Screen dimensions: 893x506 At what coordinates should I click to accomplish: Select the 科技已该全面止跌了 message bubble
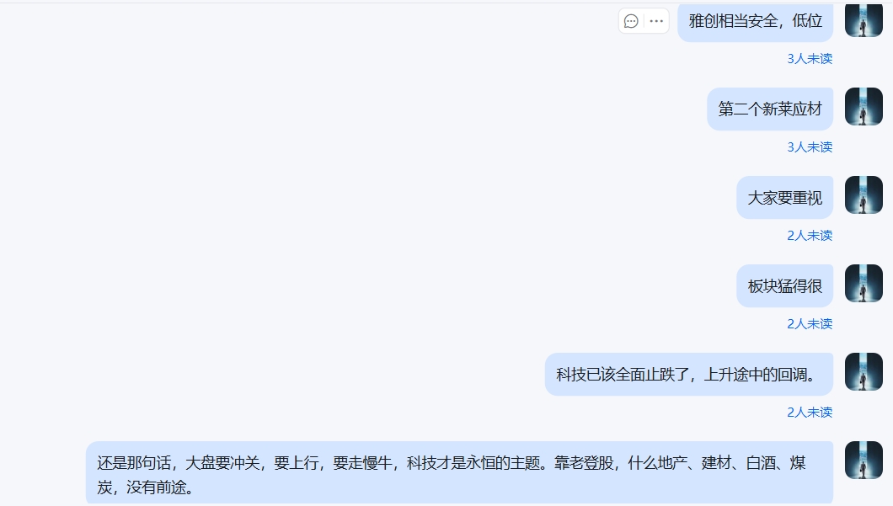(x=689, y=375)
